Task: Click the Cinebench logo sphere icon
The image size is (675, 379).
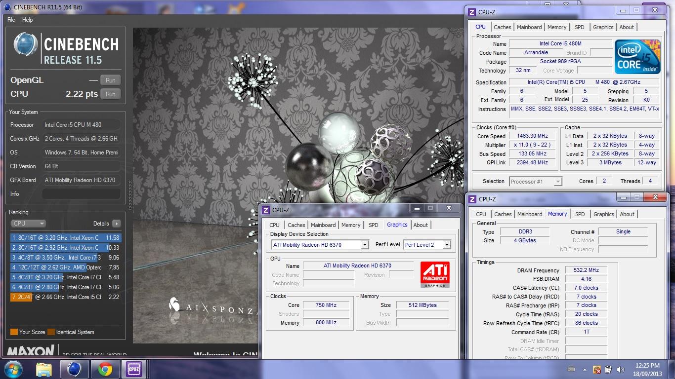Action: pos(26,45)
